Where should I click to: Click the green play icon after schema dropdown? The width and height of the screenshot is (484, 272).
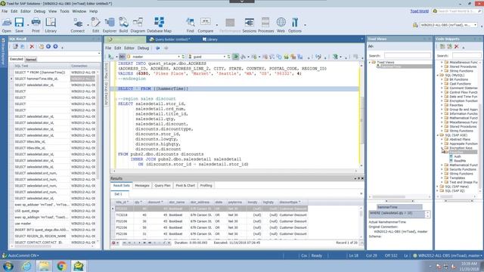[x=235, y=57]
